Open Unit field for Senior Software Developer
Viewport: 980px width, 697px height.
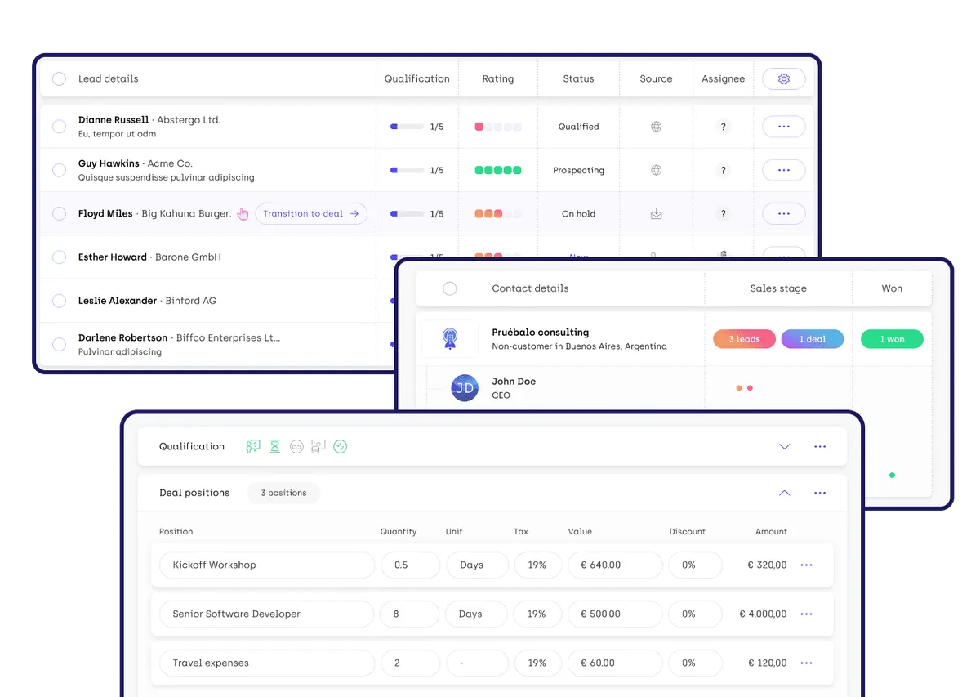pyautogui.click(x=477, y=614)
